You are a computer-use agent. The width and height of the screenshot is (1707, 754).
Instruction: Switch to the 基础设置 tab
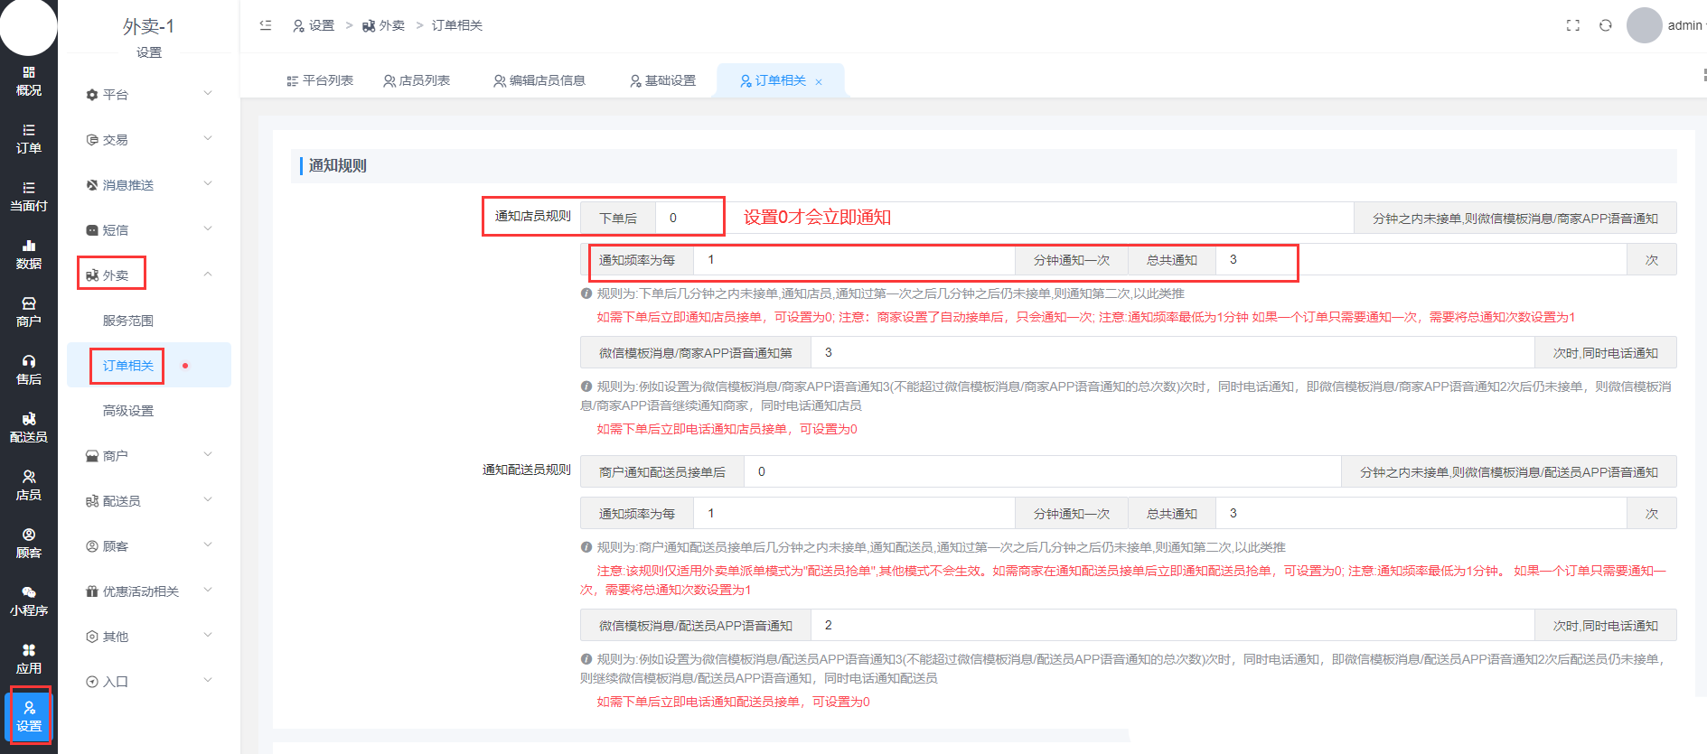point(663,80)
